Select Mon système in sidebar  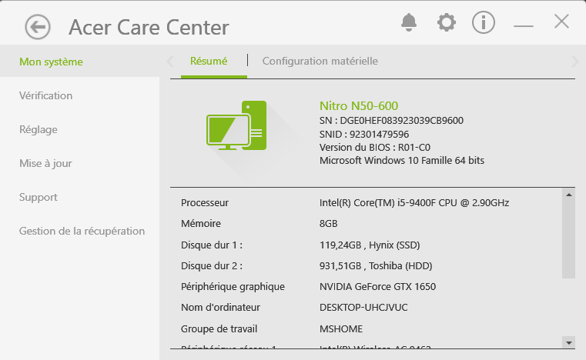51,62
